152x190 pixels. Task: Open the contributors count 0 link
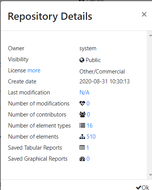(89, 115)
